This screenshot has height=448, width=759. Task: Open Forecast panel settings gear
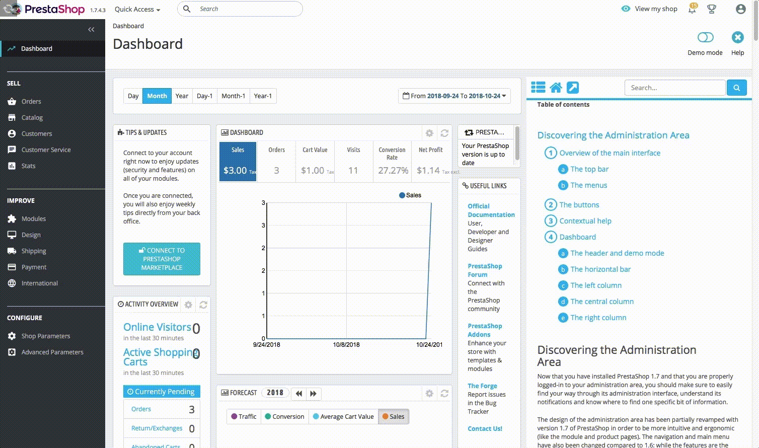pos(429,393)
